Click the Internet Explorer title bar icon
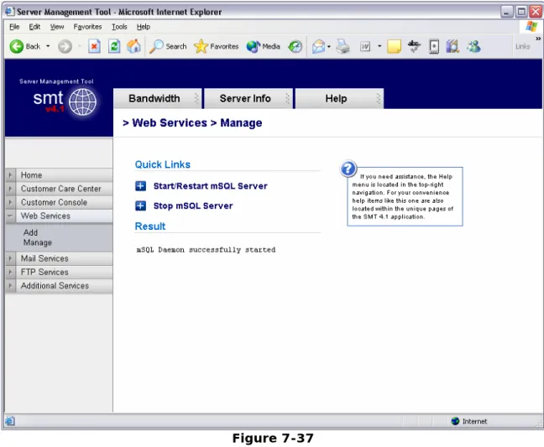 pos(10,12)
